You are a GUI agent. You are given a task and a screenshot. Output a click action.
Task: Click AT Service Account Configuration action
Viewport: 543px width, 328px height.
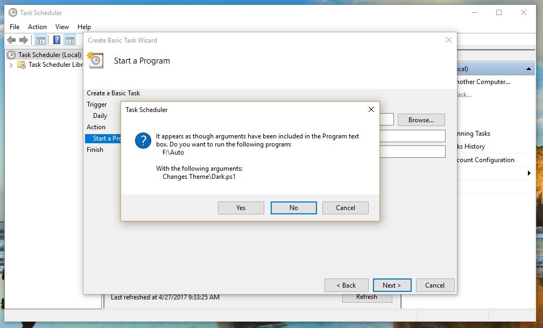click(485, 160)
